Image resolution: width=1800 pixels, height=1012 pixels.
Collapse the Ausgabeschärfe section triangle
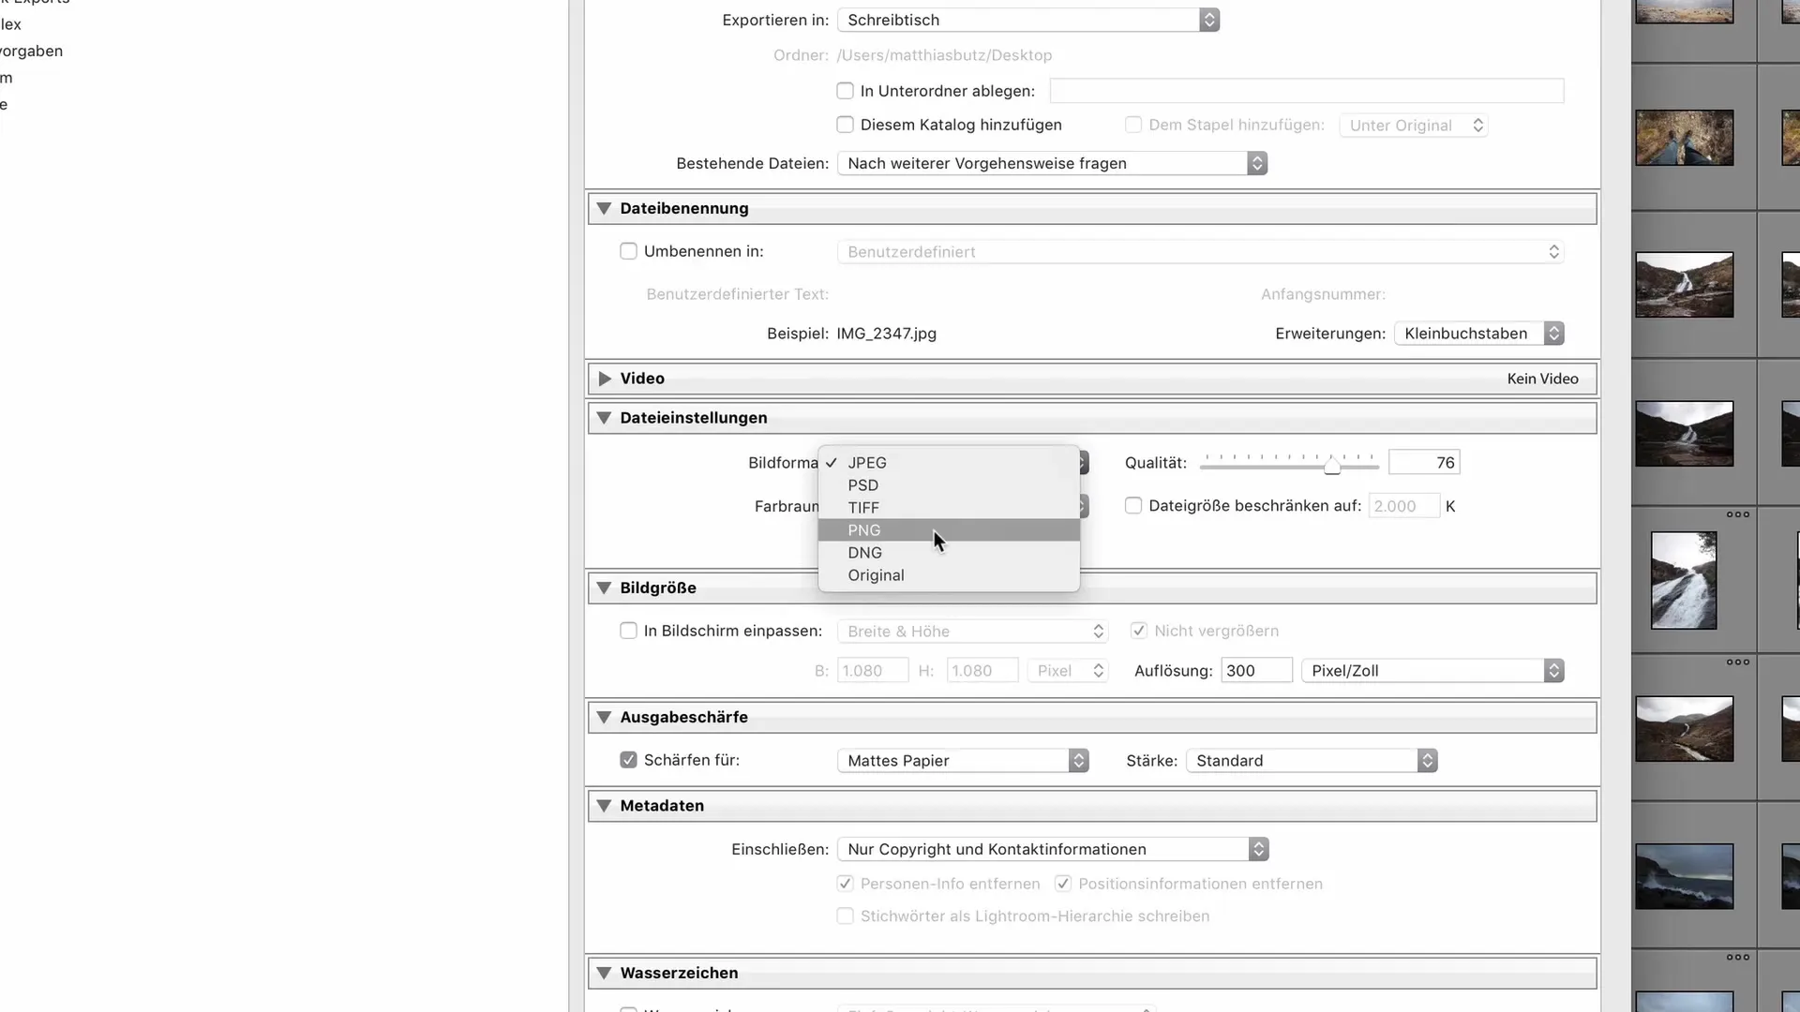click(x=604, y=718)
